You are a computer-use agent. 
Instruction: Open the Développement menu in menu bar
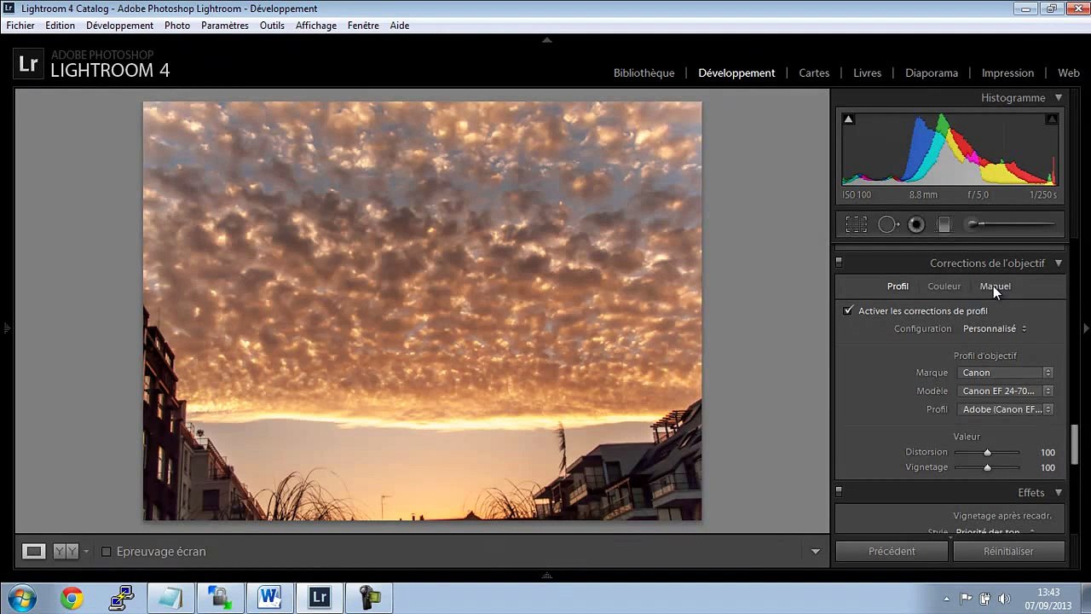pos(119,26)
